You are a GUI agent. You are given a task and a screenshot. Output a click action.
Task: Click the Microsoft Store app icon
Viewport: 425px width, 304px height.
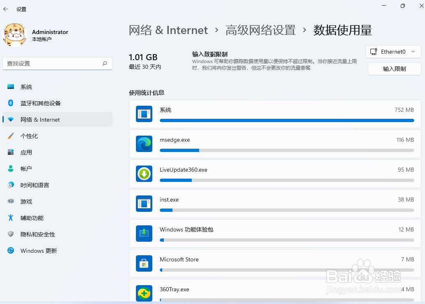click(x=144, y=263)
